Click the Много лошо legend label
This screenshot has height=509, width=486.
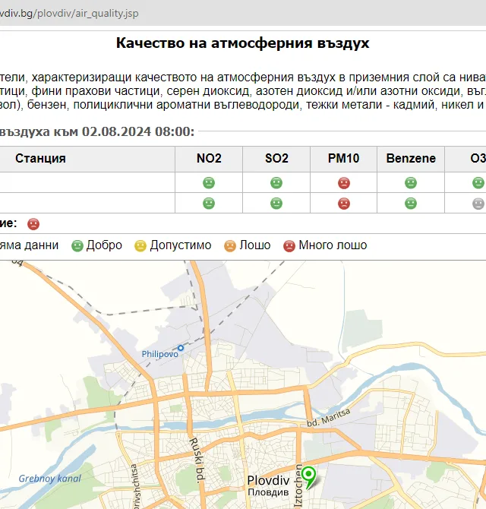coord(333,245)
